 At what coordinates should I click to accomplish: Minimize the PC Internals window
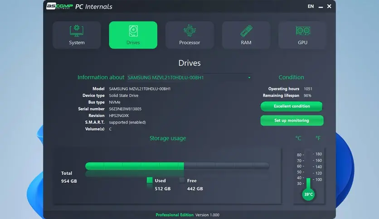coord(321,7)
